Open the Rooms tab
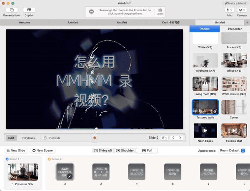Viewport: 250px width, 191px height. point(205,29)
